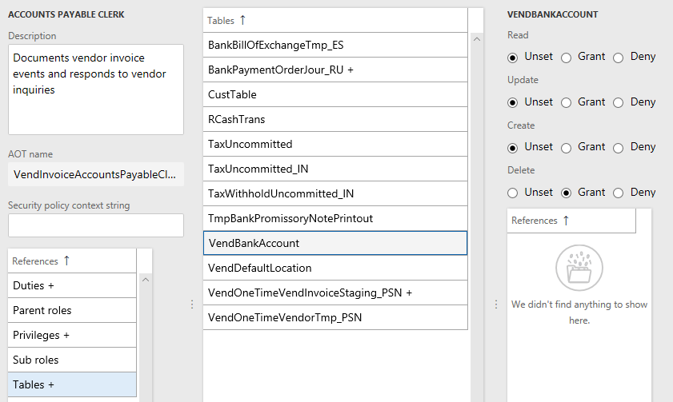Open the Tables + reference entry
Screen dimensions: 673x402
72,384
